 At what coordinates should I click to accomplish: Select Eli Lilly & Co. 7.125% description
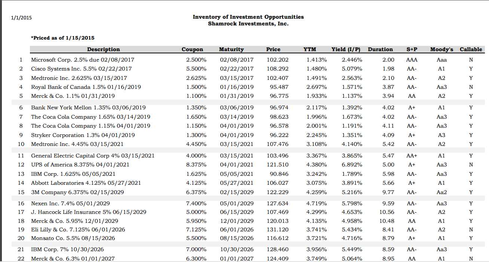(x=78, y=230)
